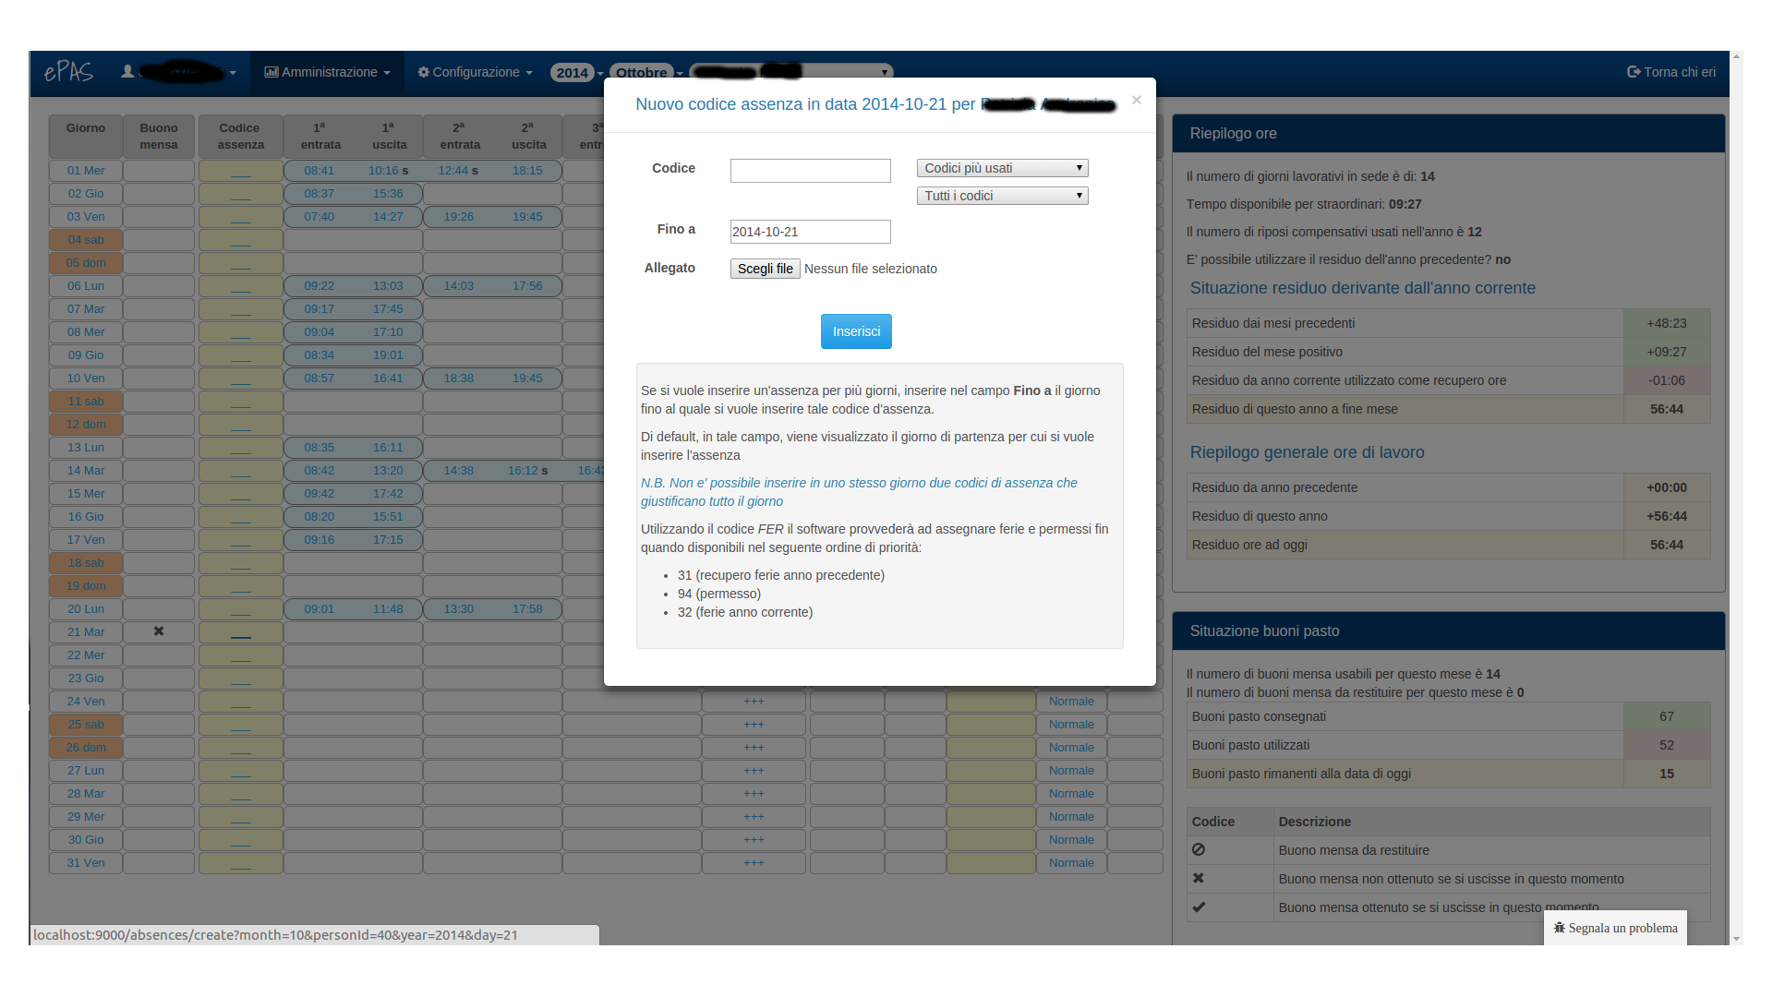Click the Fino a date field

[x=810, y=232]
